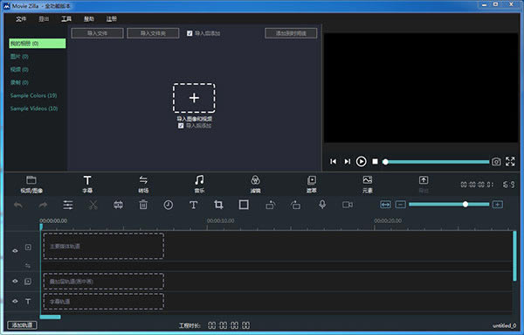Click the trim clip icon beside scissors

[118, 205]
